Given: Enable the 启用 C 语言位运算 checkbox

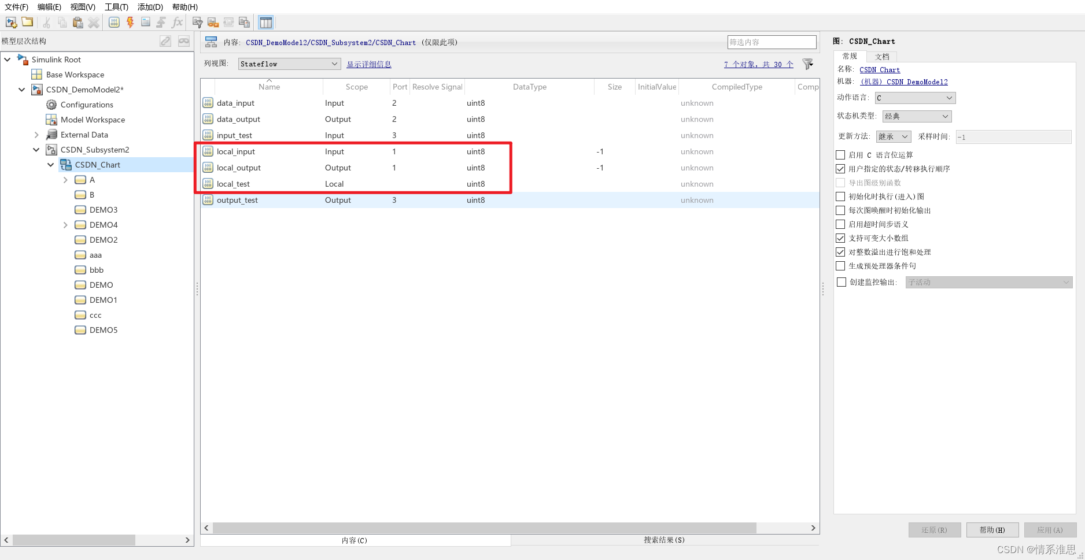Looking at the screenshot, I should pos(840,155).
